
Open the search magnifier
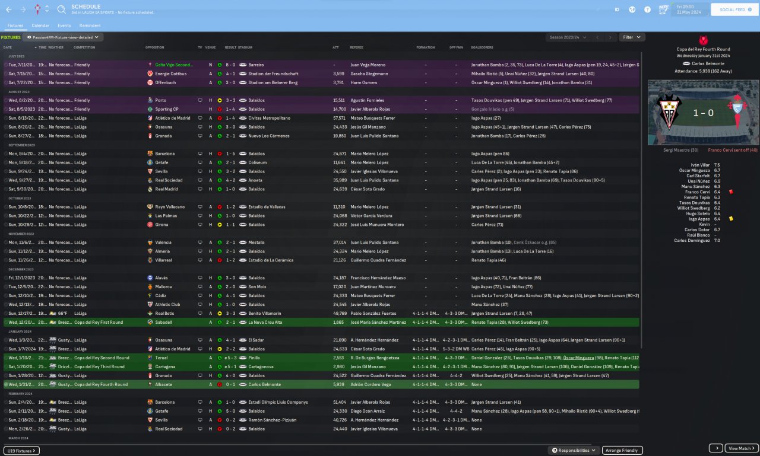tap(62, 9)
